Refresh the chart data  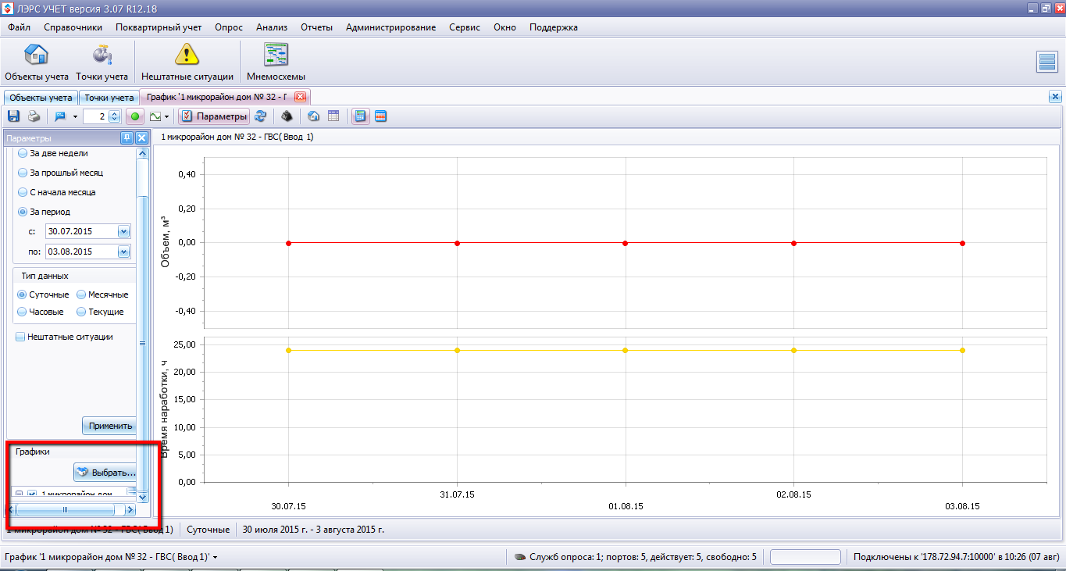(x=261, y=116)
